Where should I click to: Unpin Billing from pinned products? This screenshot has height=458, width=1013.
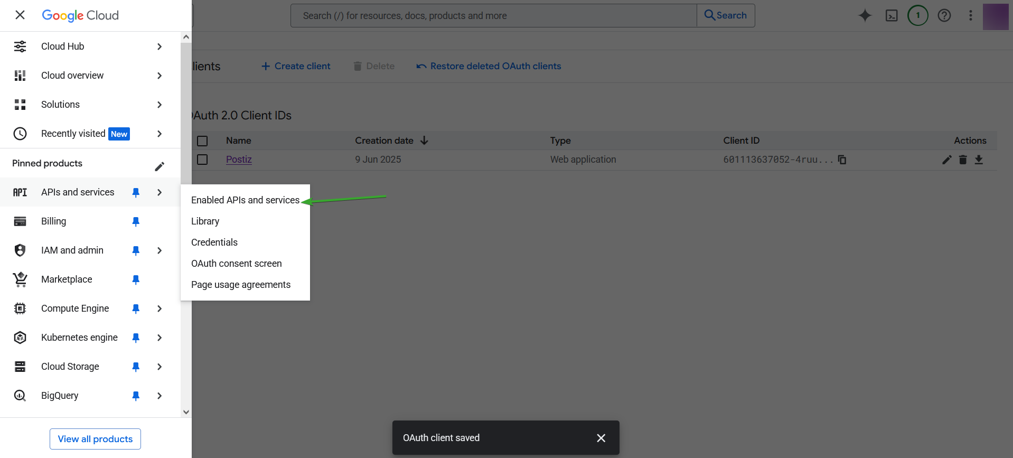136,221
